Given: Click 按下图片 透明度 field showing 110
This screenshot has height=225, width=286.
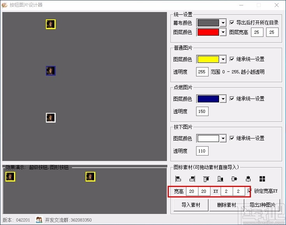Looking at the screenshot, I should click(202, 151).
